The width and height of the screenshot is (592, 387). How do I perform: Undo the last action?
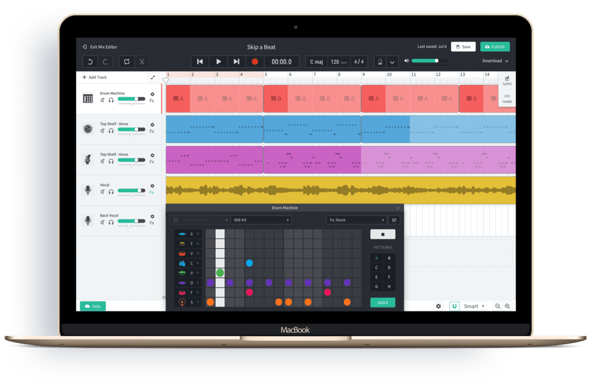click(x=90, y=62)
